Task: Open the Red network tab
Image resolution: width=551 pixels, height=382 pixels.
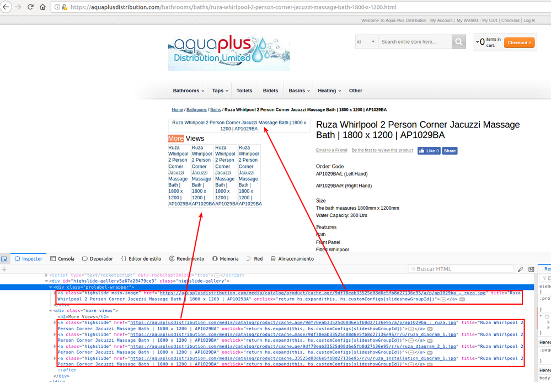Action: 254,259
